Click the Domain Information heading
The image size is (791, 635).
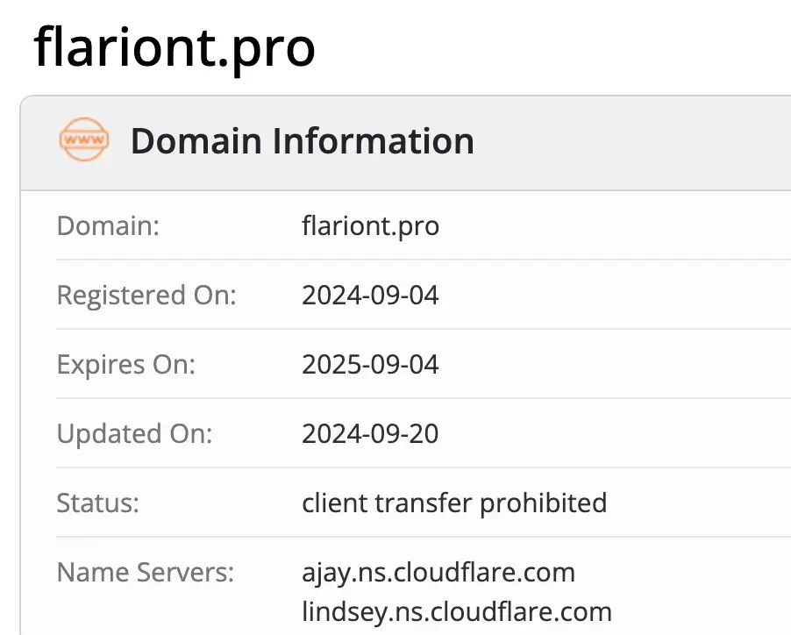[303, 140]
